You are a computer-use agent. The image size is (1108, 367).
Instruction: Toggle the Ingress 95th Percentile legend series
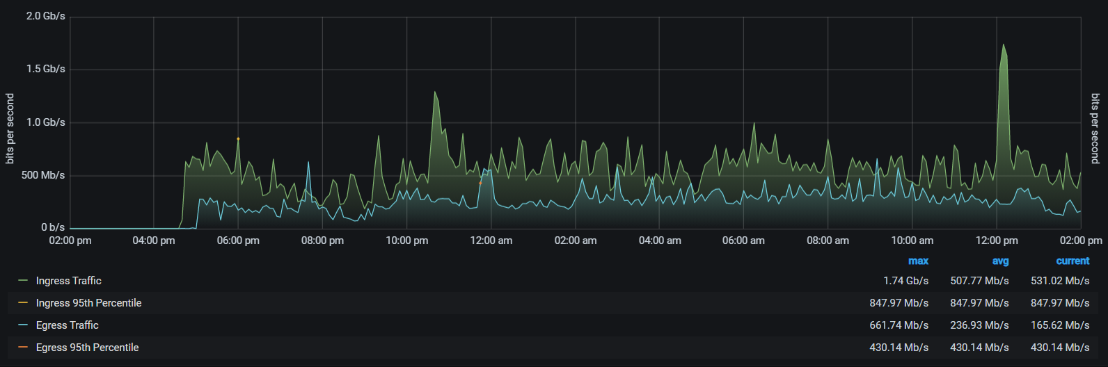click(x=88, y=303)
